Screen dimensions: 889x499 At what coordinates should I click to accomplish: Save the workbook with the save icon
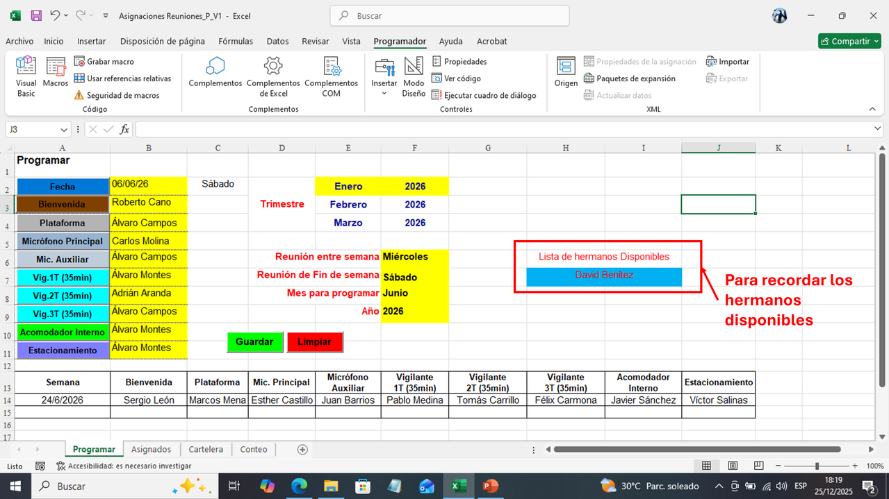point(36,15)
